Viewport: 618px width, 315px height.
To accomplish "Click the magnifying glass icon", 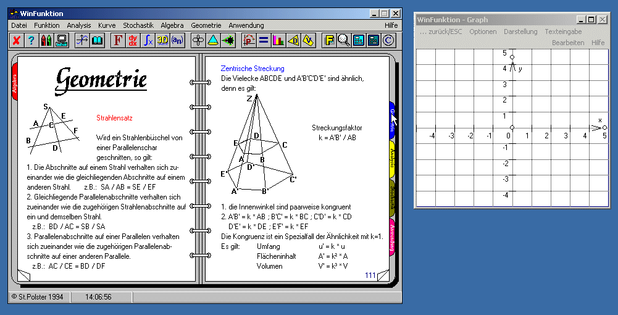I will click(344, 40).
